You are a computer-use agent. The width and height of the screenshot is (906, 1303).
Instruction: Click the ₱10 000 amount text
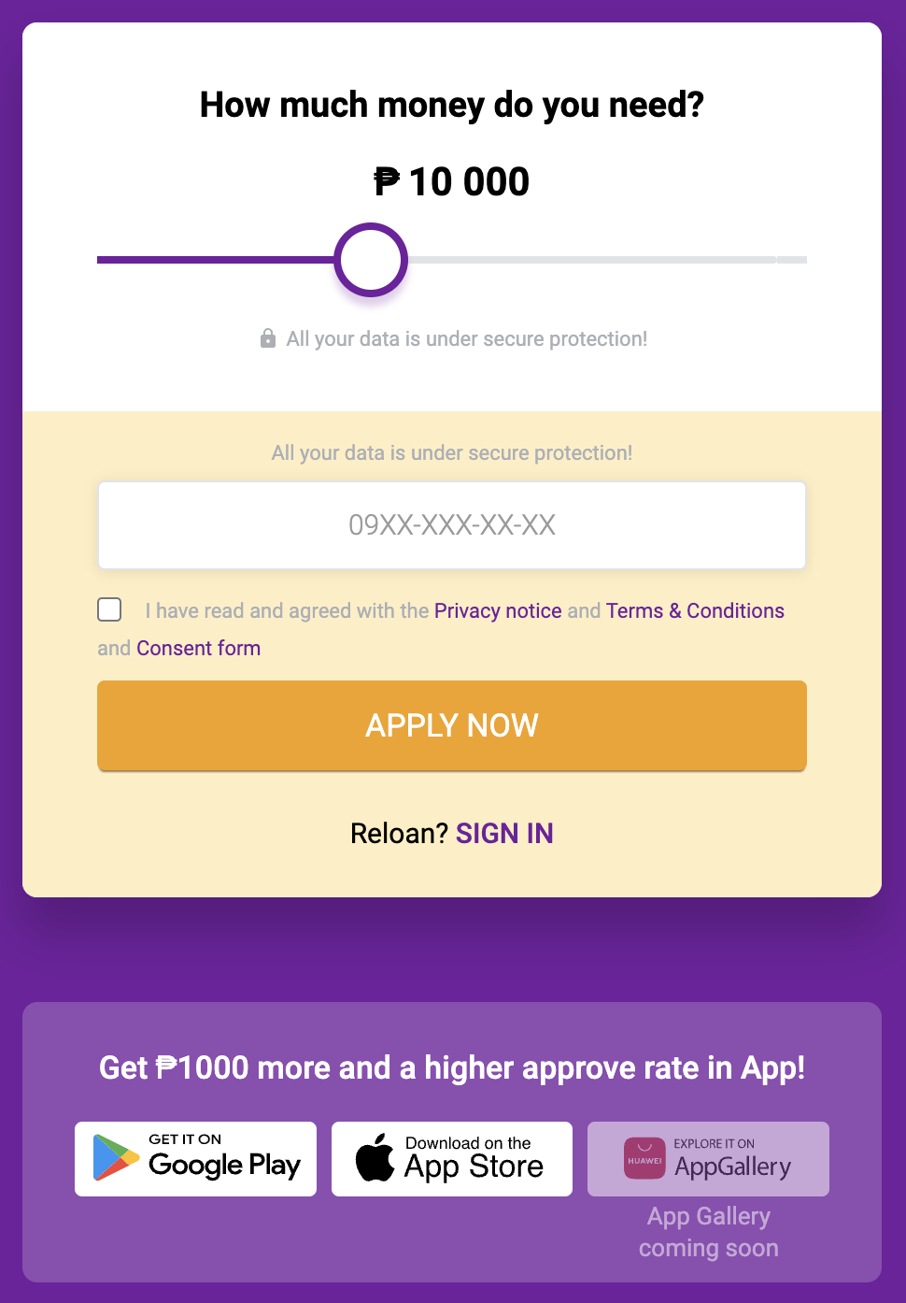coord(451,180)
